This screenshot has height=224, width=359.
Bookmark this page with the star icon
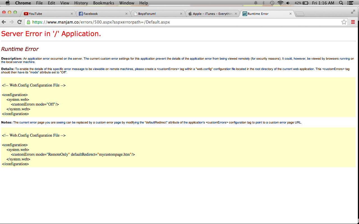(x=344, y=22)
